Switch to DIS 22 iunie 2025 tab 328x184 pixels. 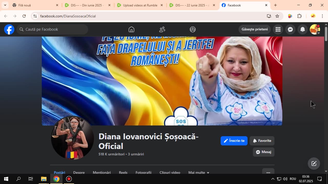click(x=192, y=5)
